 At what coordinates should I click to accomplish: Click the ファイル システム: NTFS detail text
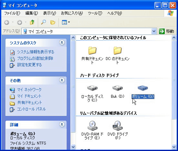click(28, 143)
